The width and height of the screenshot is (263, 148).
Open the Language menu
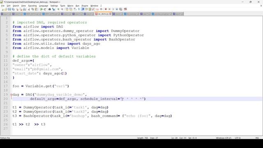[44, 6]
